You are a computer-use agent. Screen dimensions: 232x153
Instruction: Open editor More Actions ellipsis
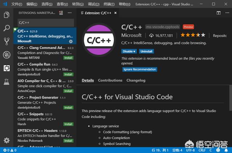227,13
